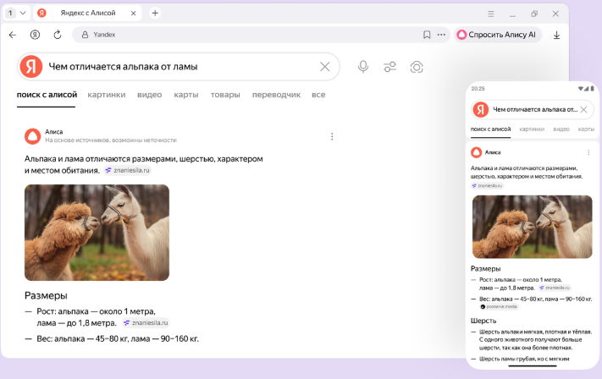The height and width of the screenshot is (379, 602).
Task: Open a new tab with the plus button
Action: click(155, 13)
